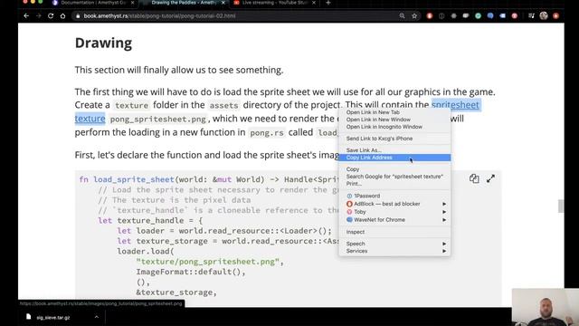
Task: Click the "texture/pong_spritesheet.png" string in code
Action: click(207, 262)
